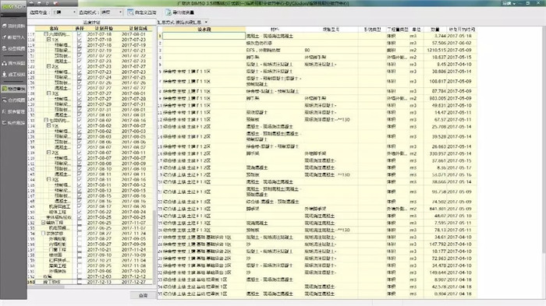Check row 155 box starting 2017-08-27
Viewport: 546px width, 306px height.
(80, 239)
